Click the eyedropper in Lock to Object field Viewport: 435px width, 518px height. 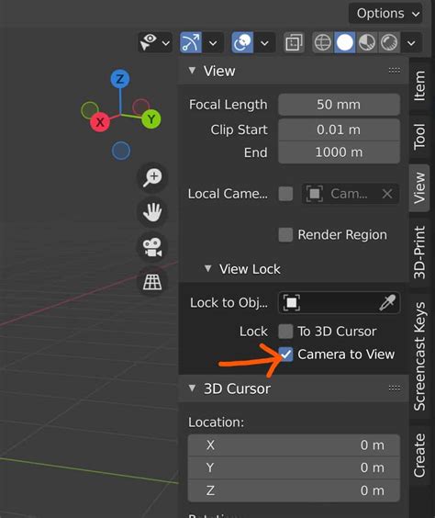pyautogui.click(x=387, y=303)
